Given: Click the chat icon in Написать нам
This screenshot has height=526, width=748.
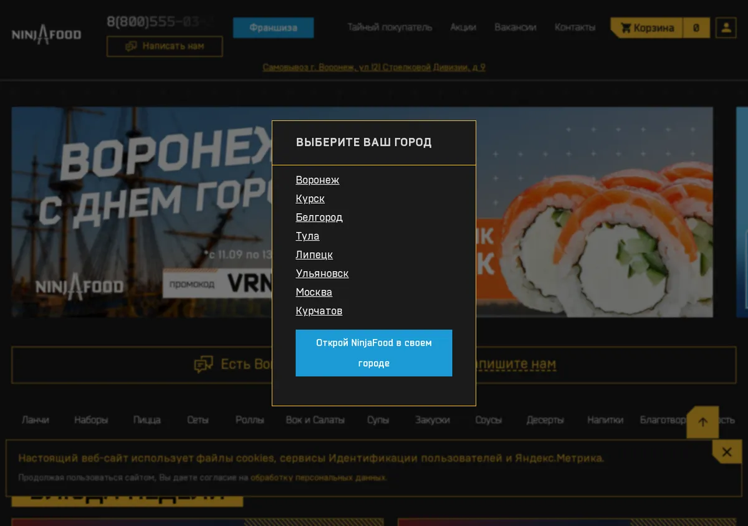Looking at the screenshot, I should point(131,46).
